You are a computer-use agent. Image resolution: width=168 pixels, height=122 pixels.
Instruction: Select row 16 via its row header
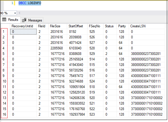(4, 114)
